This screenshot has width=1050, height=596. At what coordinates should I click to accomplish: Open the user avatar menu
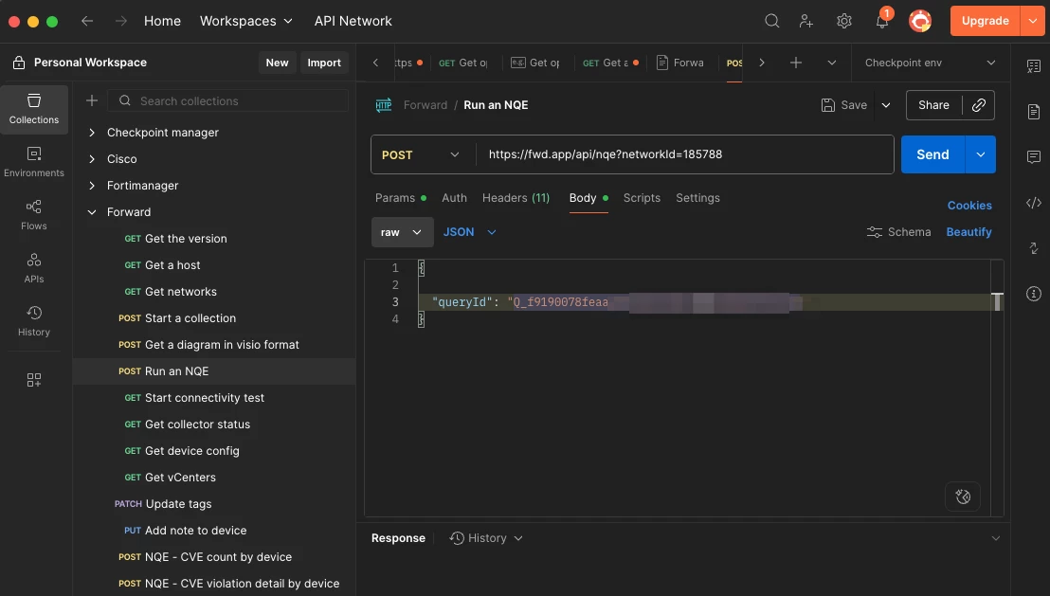click(920, 21)
